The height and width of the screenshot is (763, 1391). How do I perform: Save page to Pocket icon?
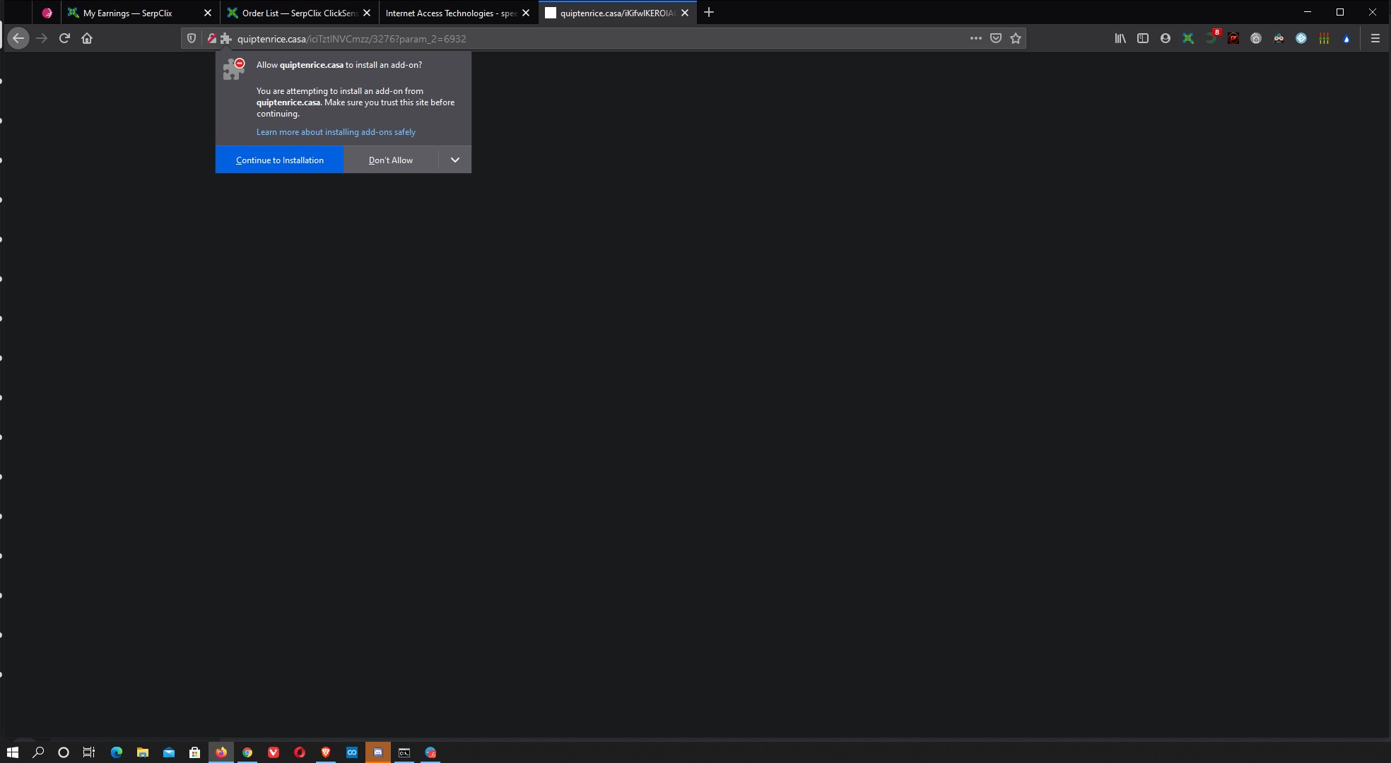[x=996, y=39]
